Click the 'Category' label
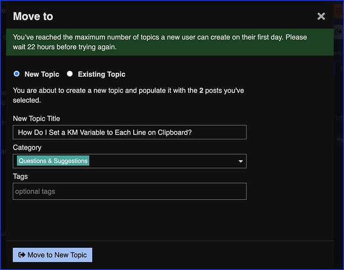The image size is (344, 270). 27,147
